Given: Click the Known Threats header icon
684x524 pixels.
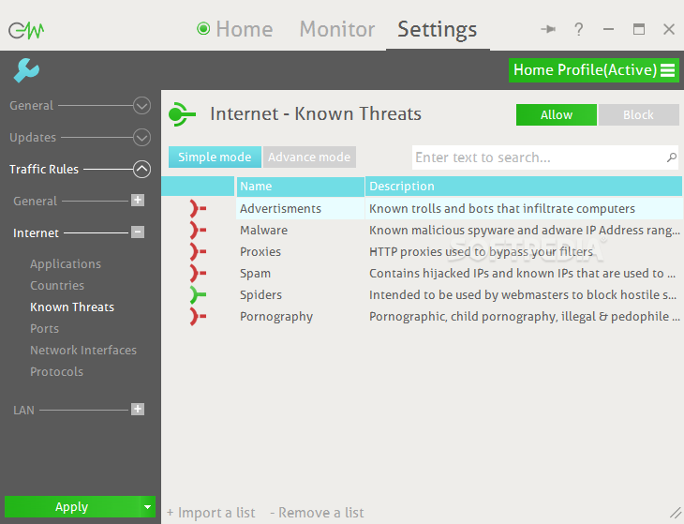Looking at the screenshot, I should pyautogui.click(x=182, y=114).
